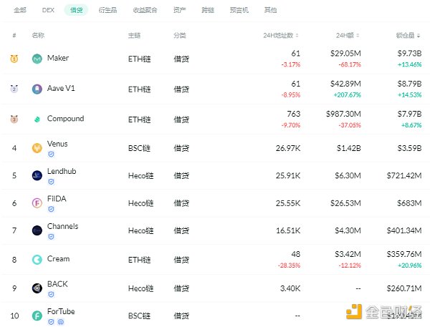The width and height of the screenshot is (430, 327).
Task: Click the shield badge under Venus
Action: click(51, 155)
